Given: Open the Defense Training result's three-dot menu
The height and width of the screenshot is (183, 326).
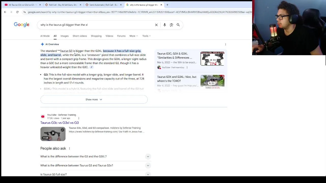Looking at the screenshot, I should (79, 118).
